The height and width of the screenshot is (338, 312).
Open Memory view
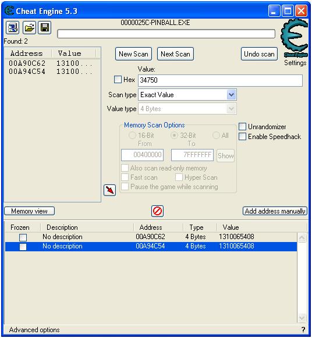29,211
